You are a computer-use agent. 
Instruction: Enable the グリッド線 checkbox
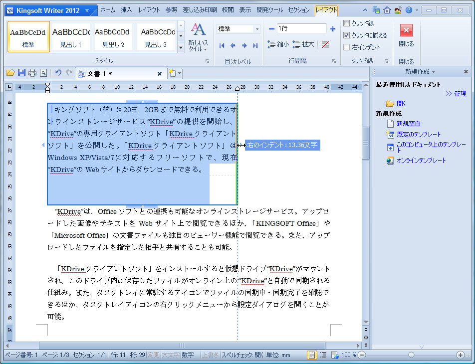[346, 22]
